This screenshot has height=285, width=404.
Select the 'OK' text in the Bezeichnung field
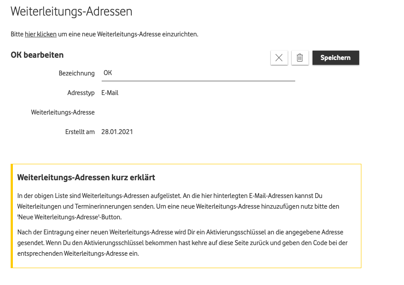[107, 72]
